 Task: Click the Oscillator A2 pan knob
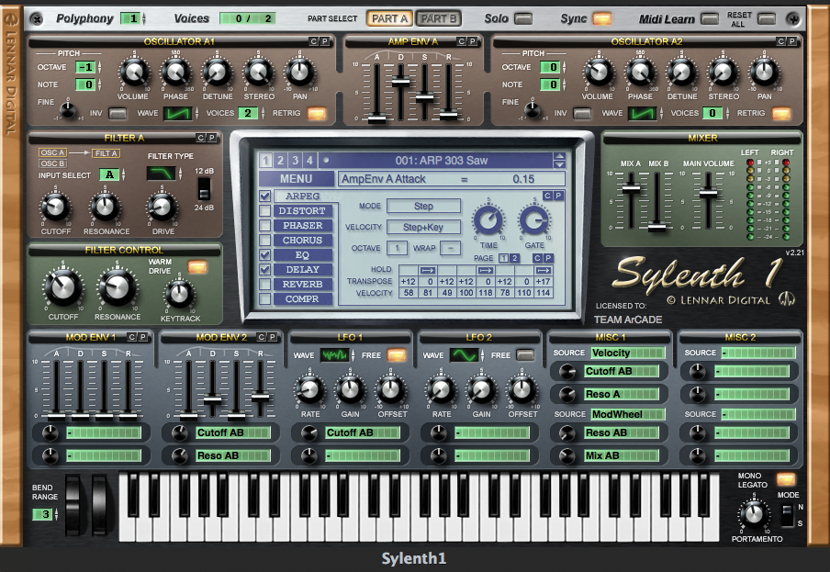(765, 73)
